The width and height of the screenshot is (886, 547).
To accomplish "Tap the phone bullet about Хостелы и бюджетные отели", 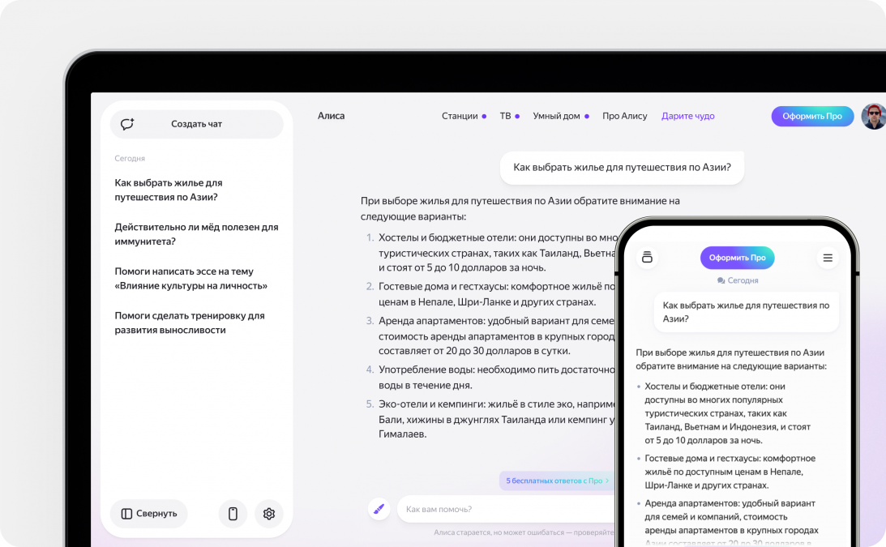I will tap(728, 413).
